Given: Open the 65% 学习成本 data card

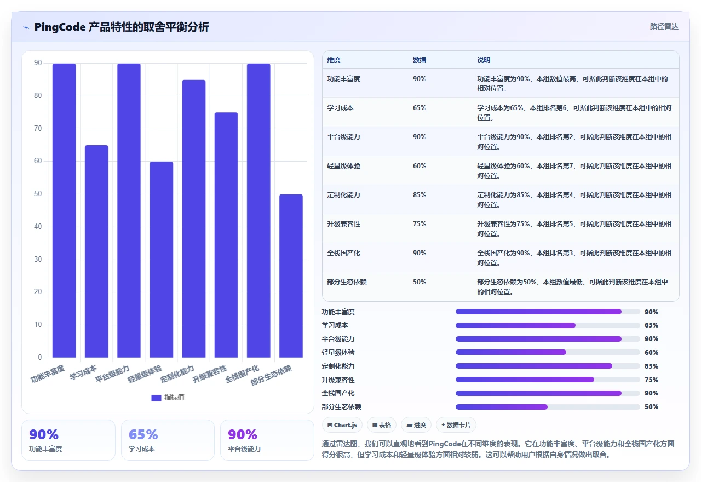Looking at the screenshot, I should point(168,440).
